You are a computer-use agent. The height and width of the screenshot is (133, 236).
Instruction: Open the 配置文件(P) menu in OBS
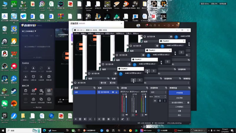point(109,33)
